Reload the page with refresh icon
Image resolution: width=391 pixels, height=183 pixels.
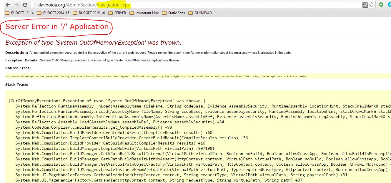[x=25, y=5]
